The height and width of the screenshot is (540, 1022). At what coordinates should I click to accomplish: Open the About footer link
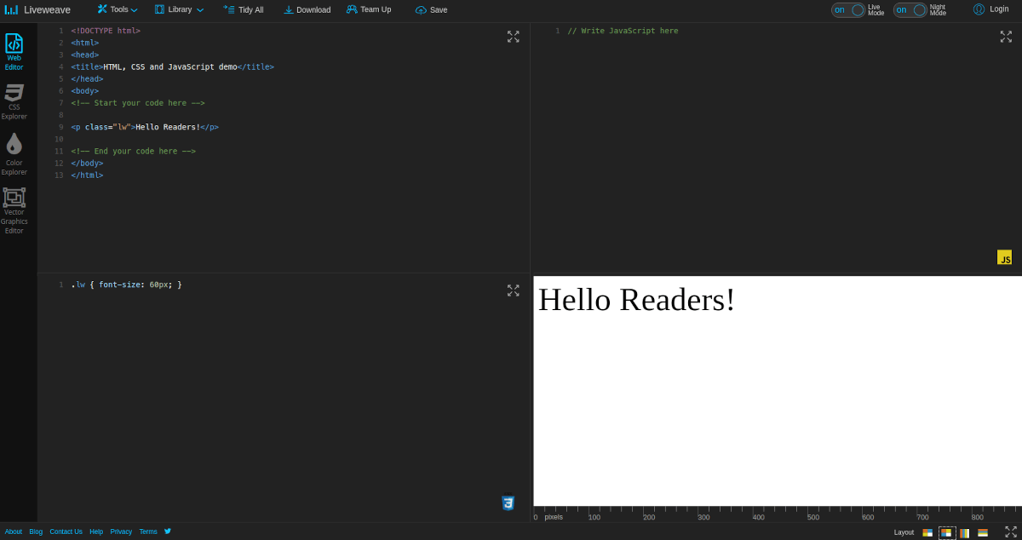pyautogui.click(x=14, y=531)
